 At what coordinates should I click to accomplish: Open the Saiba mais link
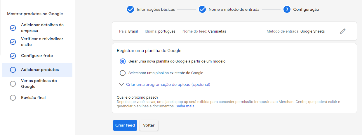click(x=185, y=106)
